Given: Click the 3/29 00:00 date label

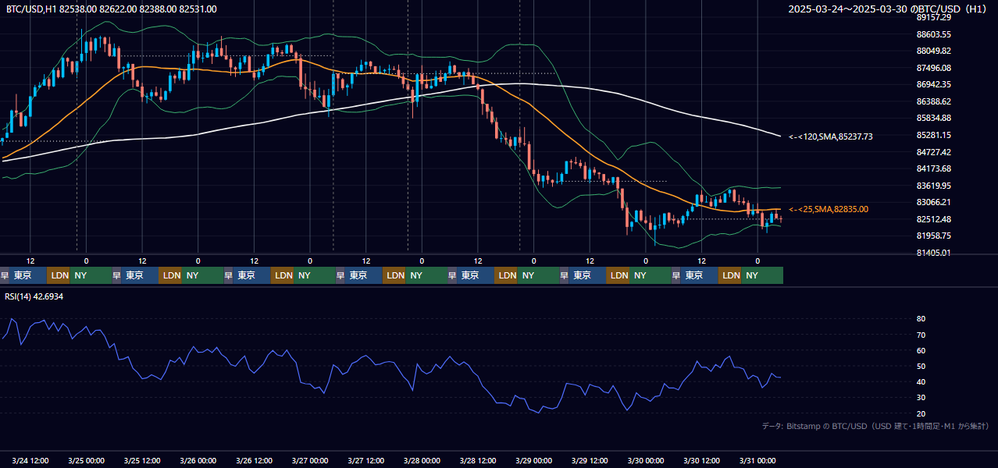Looking at the screenshot, I should pyautogui.click(x=534, y=460).
